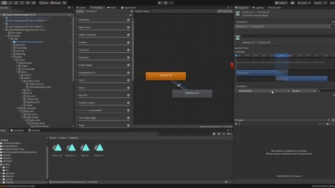Screen dimensions: 335x188
Task: Click the Gummy off clip bar in timeline
Action: pos(301,79)
